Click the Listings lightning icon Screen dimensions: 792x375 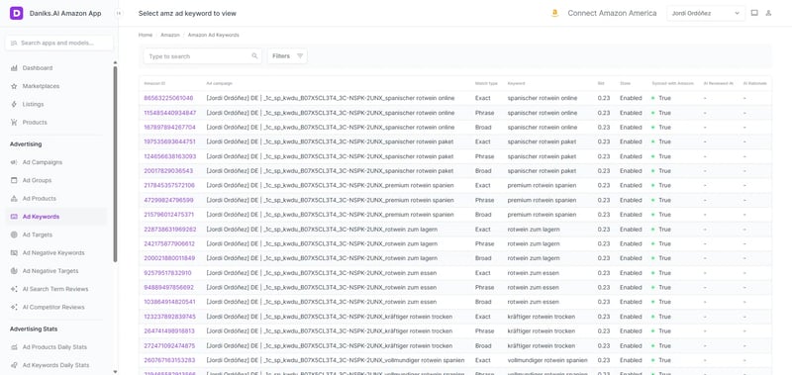14,105
